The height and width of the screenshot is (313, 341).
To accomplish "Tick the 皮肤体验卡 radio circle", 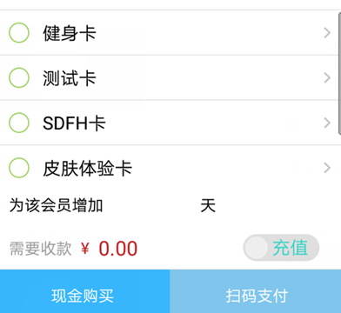I will (x=19, y=168).
